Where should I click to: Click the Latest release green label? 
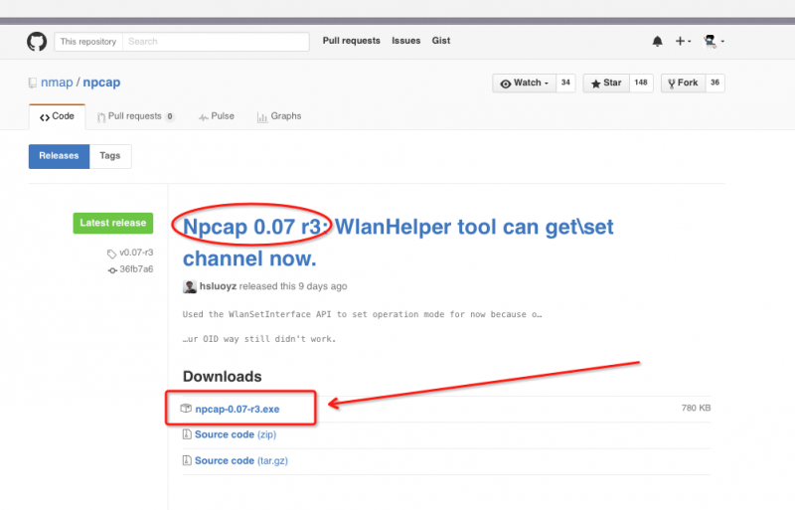pos(113,224)
